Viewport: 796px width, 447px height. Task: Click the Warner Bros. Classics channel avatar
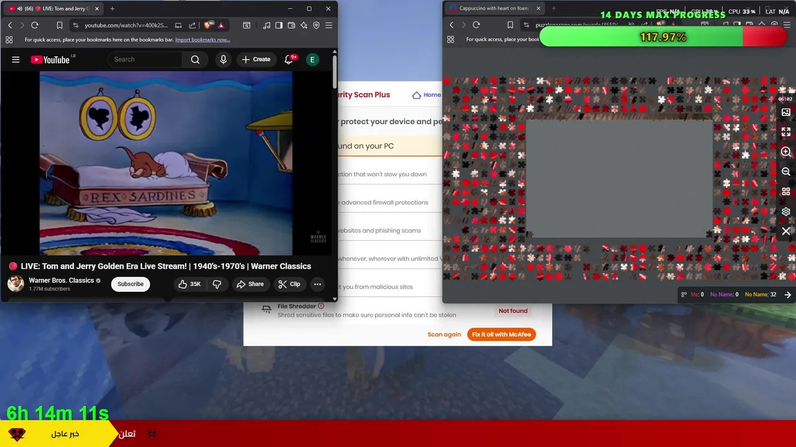(16, 284)
